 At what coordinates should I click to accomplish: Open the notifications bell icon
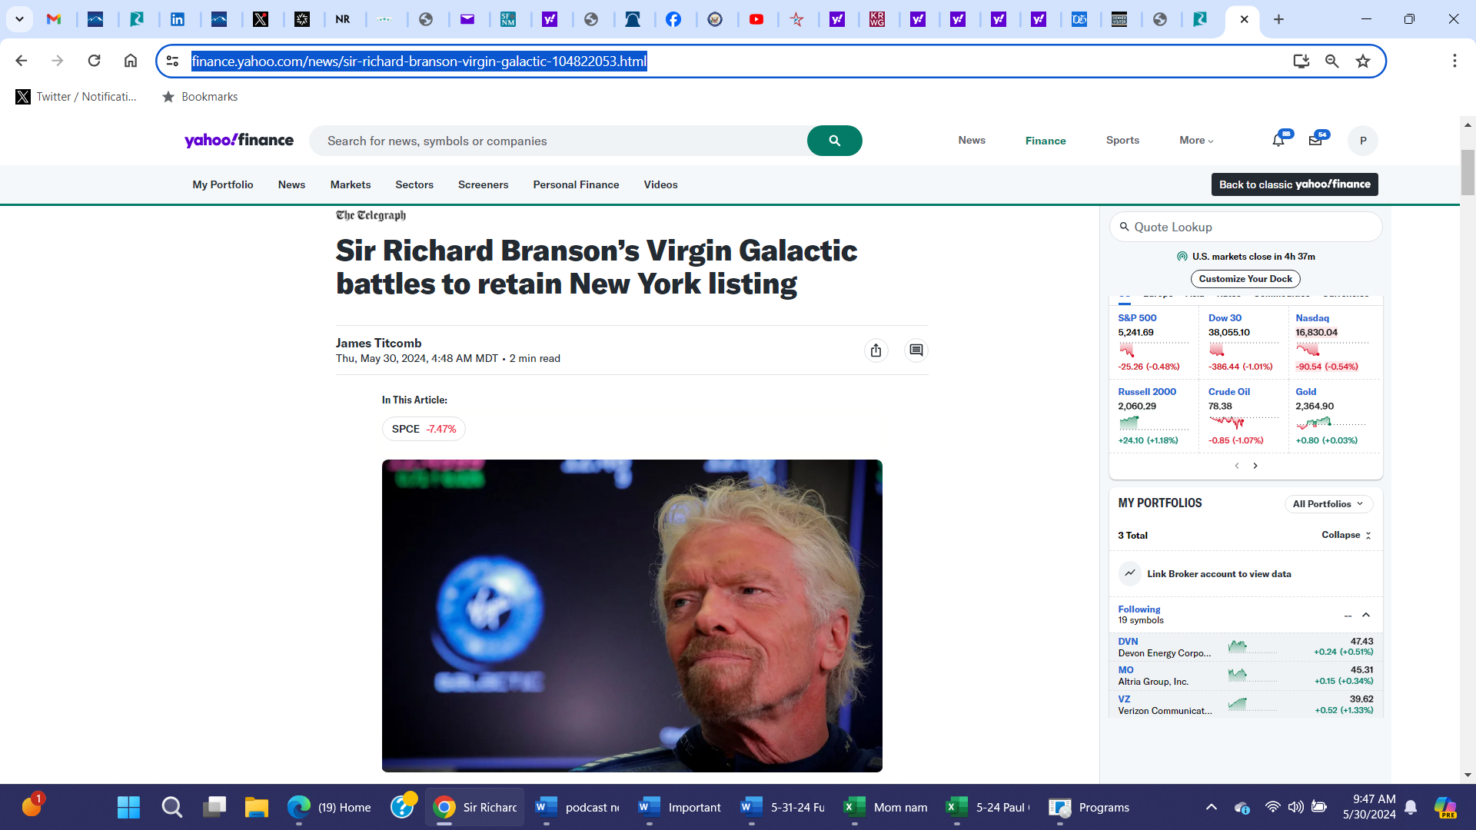[1278, 141]
